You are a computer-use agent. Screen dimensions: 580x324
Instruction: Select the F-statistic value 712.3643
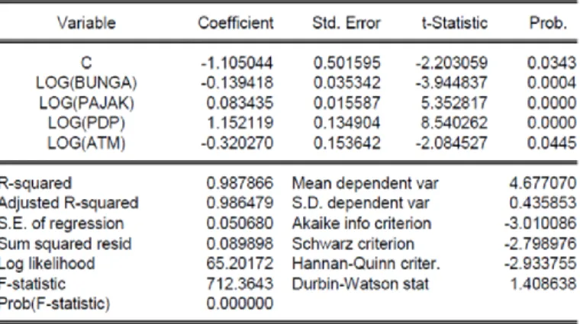coord(240,284)
